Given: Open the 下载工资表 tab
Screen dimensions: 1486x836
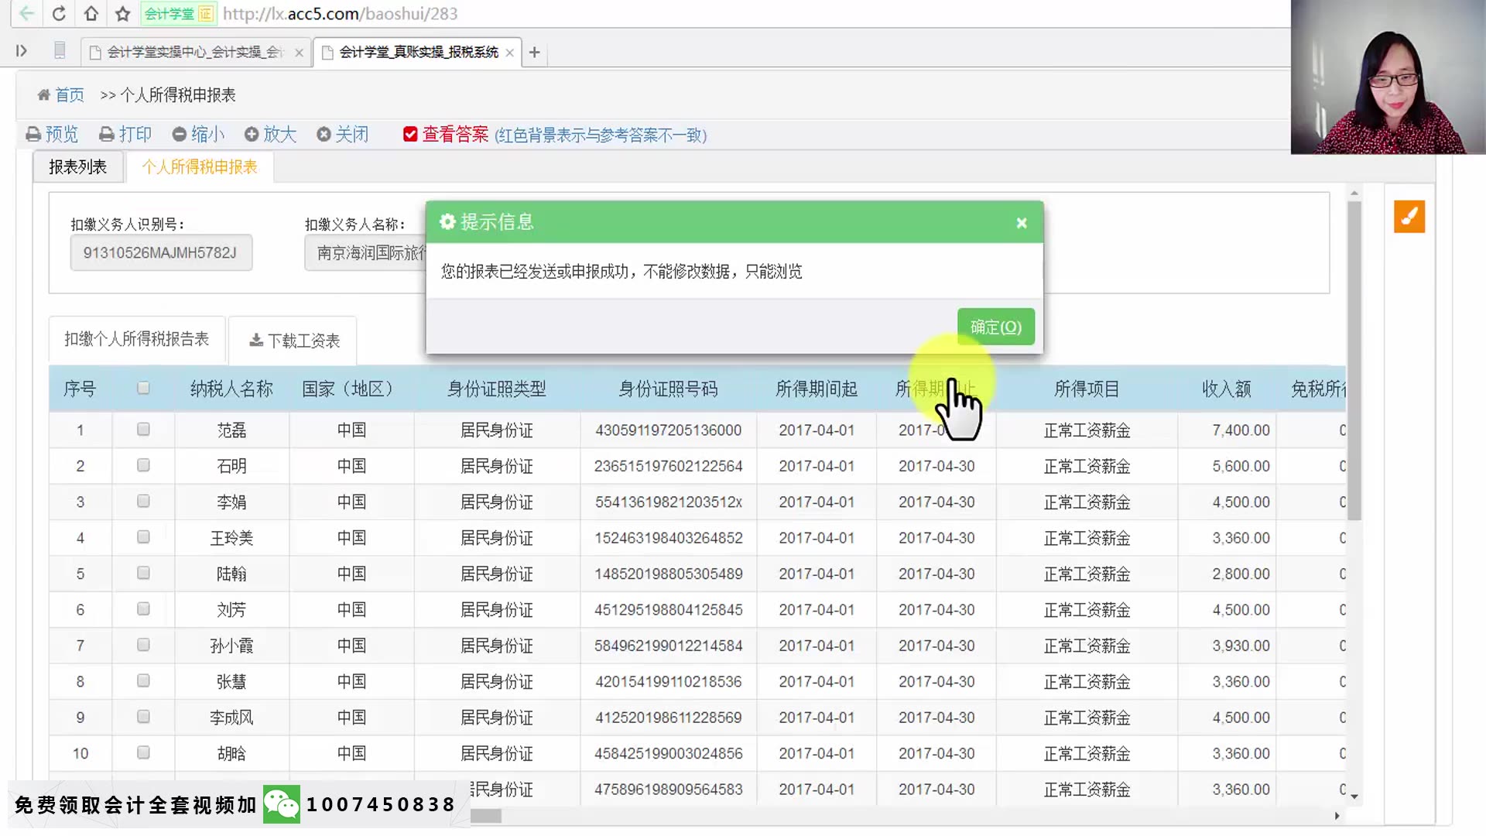Looking at the screenshot, I should [294, 341].
